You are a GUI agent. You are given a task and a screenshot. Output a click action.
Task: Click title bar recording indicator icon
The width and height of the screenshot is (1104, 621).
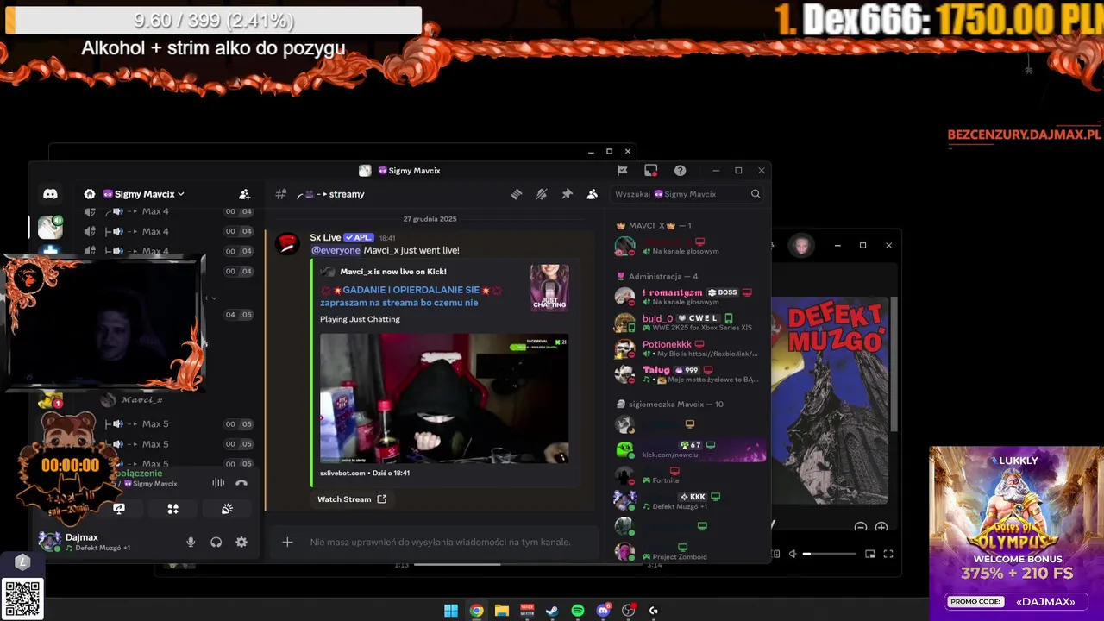[x=650, y=170]
